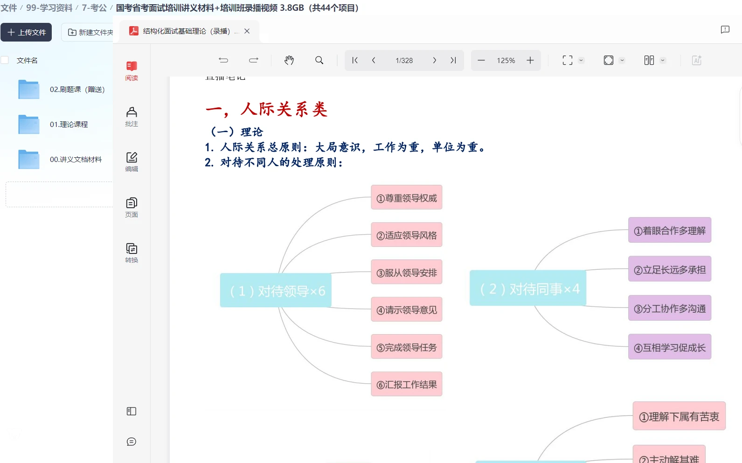Expand the page layout dropdown arrow
Screen dimensions: 742x463
coord(663,60)
